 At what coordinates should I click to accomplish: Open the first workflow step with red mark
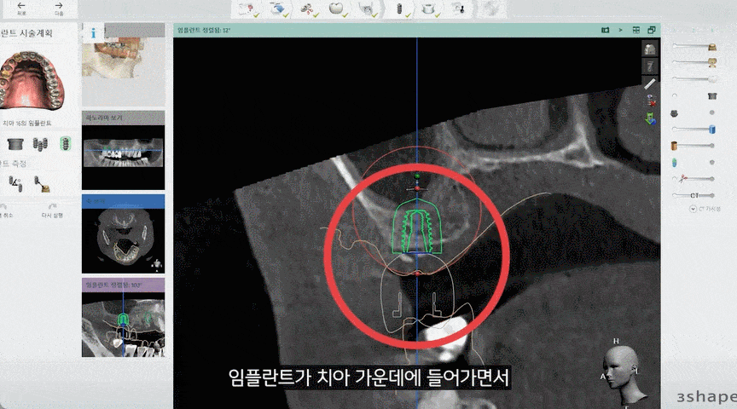click(247, 9)
